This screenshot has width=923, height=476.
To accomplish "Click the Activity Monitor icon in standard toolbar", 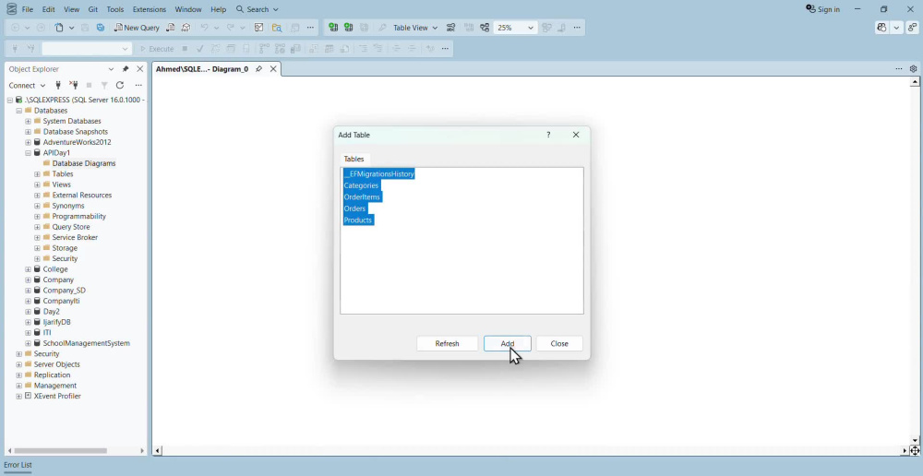I will (x=258, y=28).
